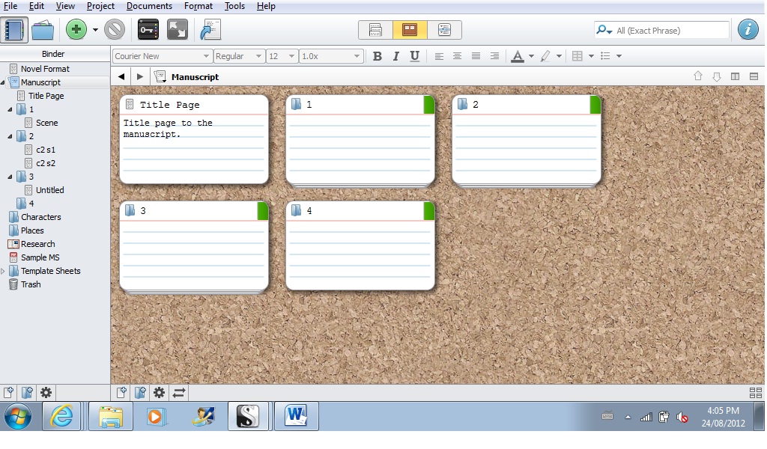Navigate back in editor history
This screenshot has height=449, width=767.
point(121,76)
